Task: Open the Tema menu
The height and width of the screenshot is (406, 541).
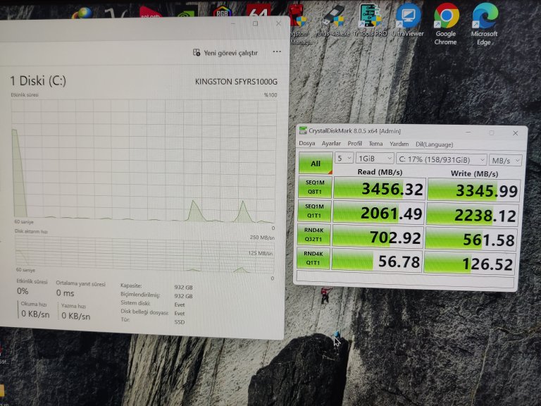Action: [x=375, y=144]
